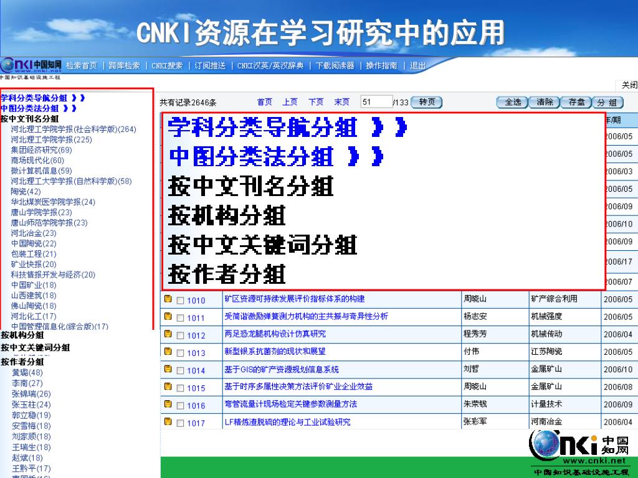This screenshot has width=638, height=478.
Task: Open CNKI汉英/英汉辞典 in navigation bar
Action: click(270, 66)
